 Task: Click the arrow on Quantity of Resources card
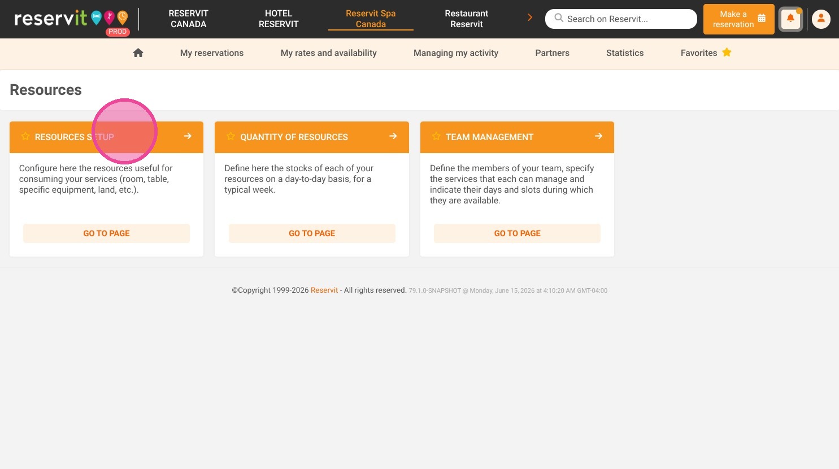393,136
